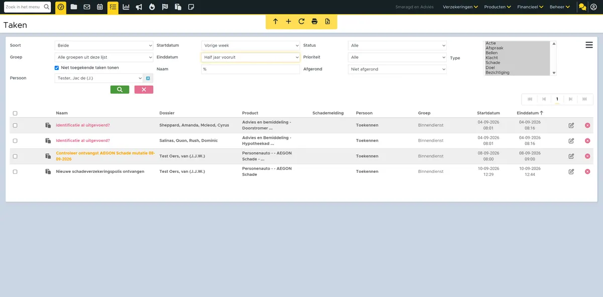Select checkbox for Nieuwe schadeverzekeringspolis row
603x297 pixels.
click(x=15, y=172)
